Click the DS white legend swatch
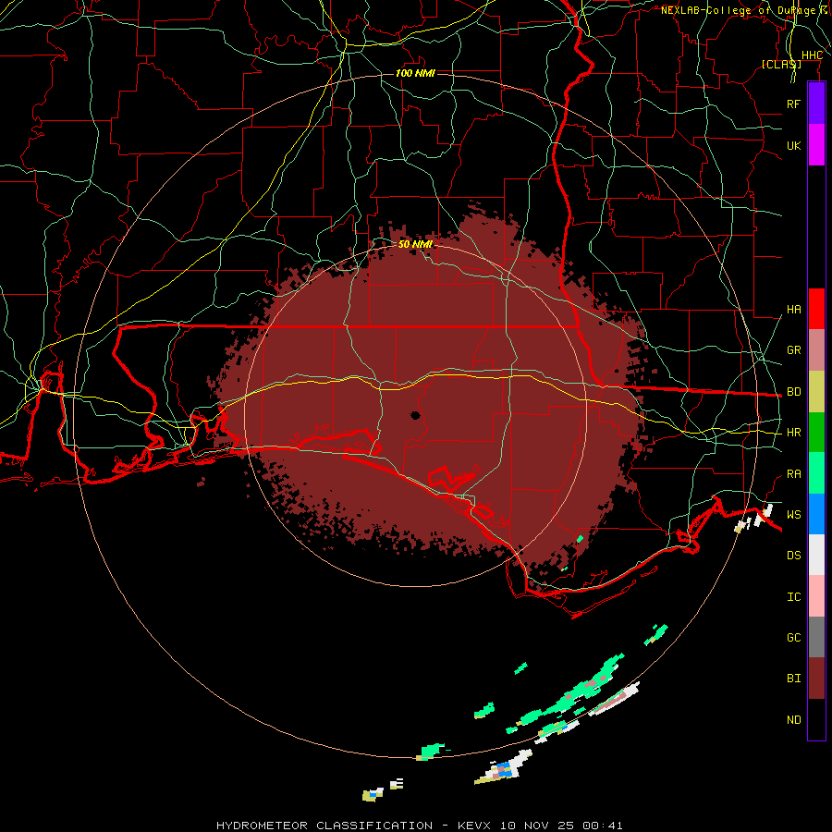The width and height of the screenshot is (832, 832). coord(816,555)
